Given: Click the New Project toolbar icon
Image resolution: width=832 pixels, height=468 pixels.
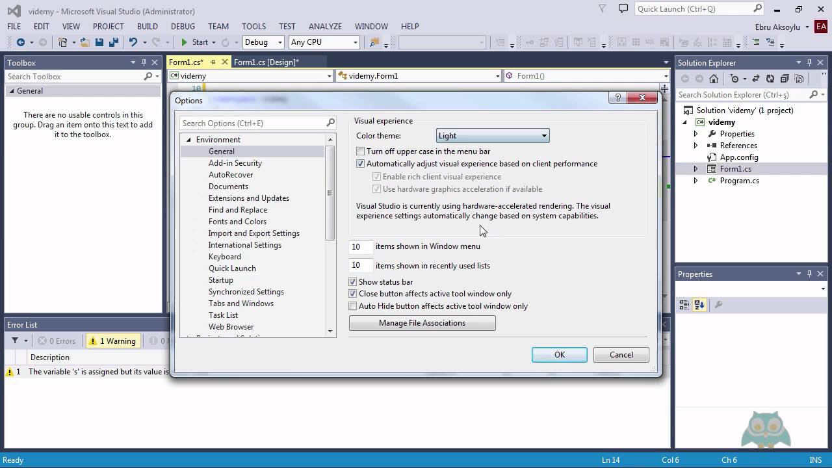Looking at the screenshot, I should 63,42.
